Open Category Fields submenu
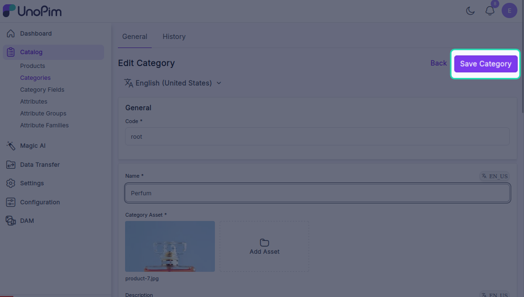The height and width of the screenshot is (297, 524). pos(42,89)
